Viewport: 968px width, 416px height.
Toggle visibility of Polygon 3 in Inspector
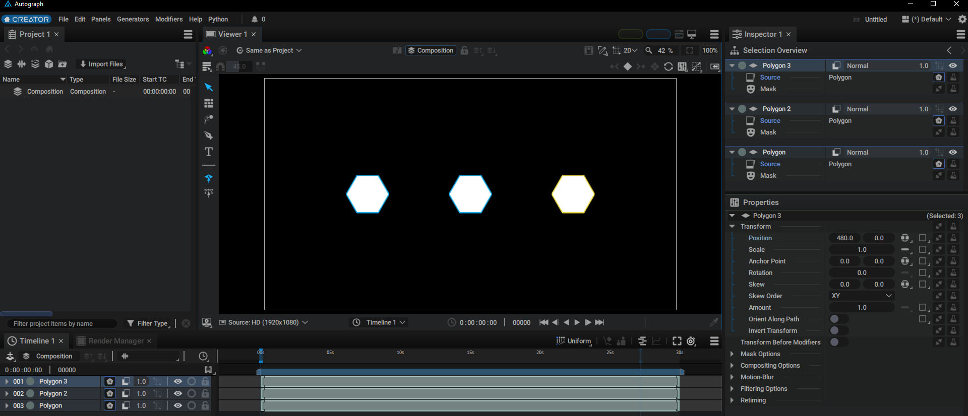953,65
